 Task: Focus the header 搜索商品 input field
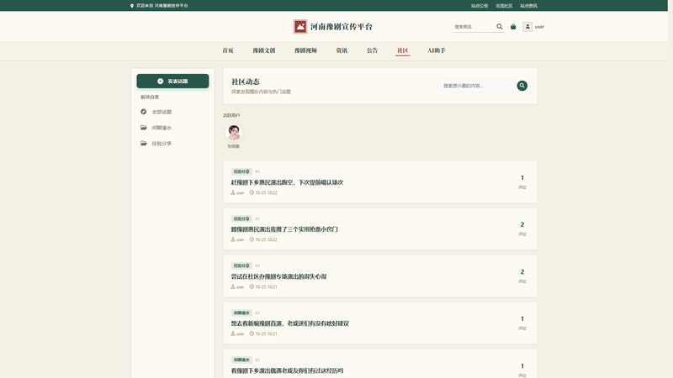click(x=473, y=27)
